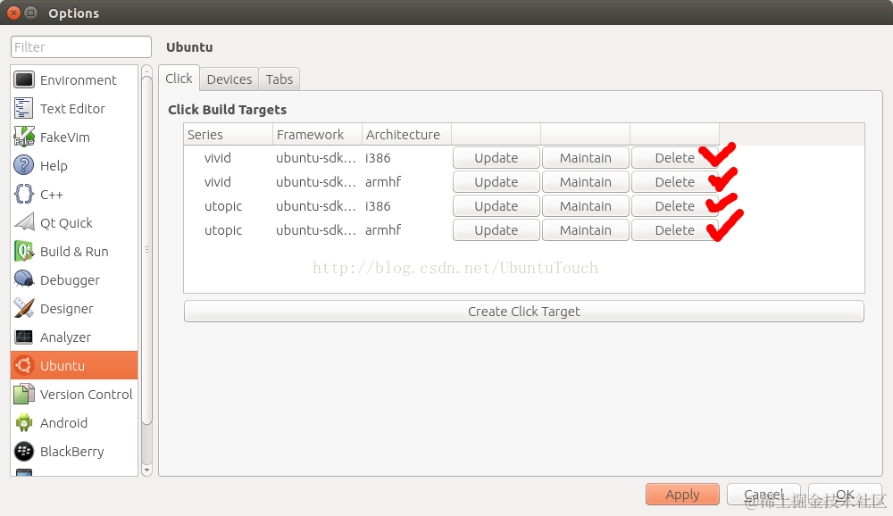This screenshot has width=893, height=516.
Task: Click the category list scroll up arrow
Action: pos(146,71)
